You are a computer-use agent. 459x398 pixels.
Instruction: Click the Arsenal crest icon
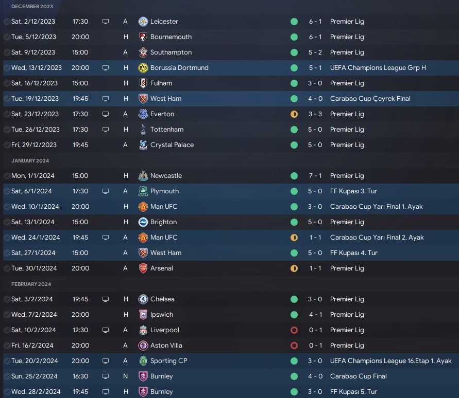[143, 268]
